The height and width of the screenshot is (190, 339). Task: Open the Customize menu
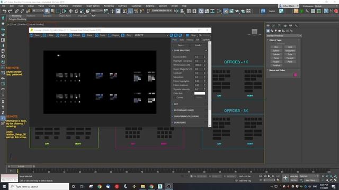tap(137, 6)
